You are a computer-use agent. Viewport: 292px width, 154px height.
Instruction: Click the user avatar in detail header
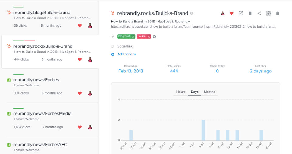223,13
